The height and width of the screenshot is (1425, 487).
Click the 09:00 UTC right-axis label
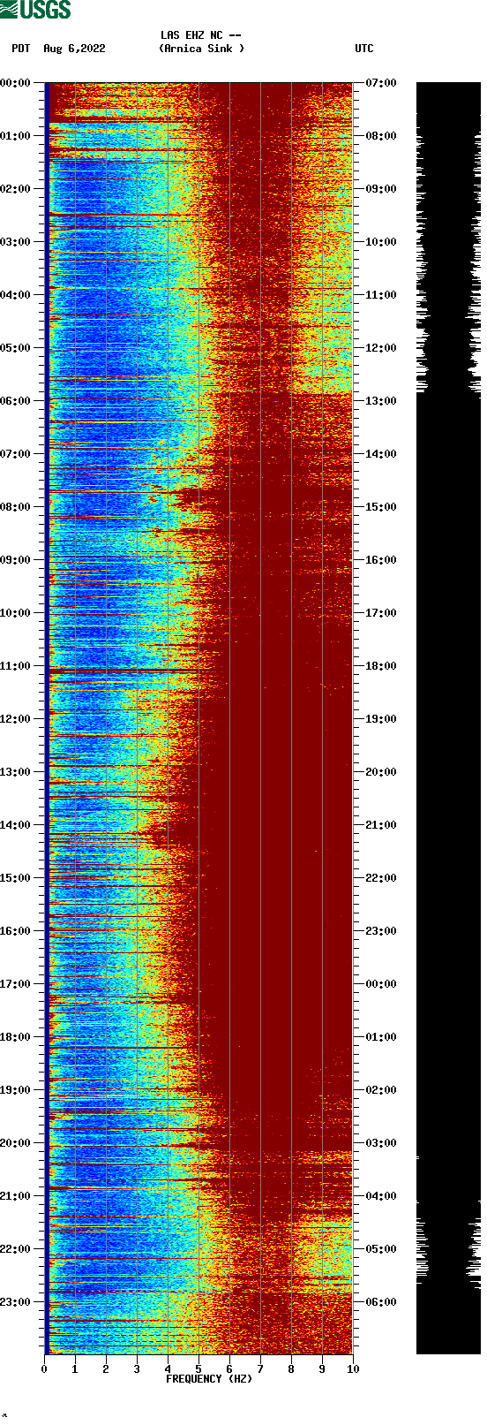[381, 189]
